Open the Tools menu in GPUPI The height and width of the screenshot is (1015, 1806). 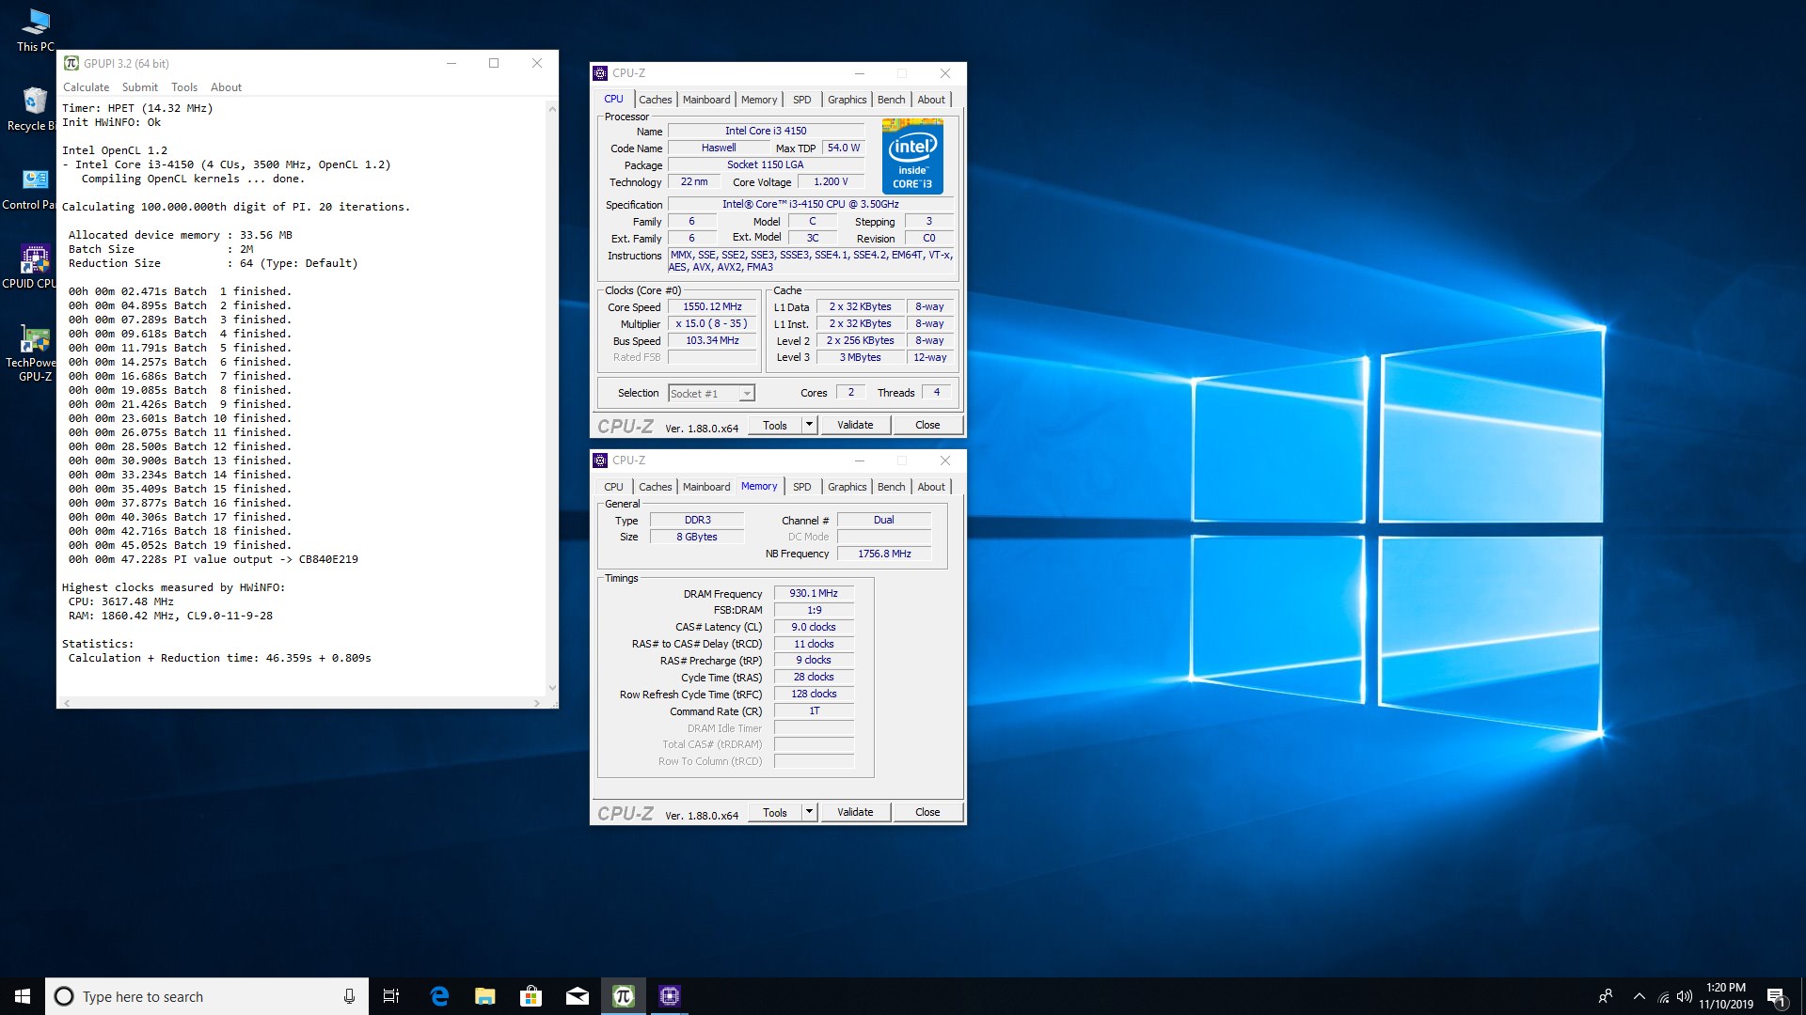[184, 87]
